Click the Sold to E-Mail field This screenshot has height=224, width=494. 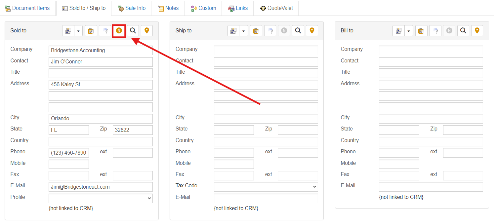coord(101,187)
